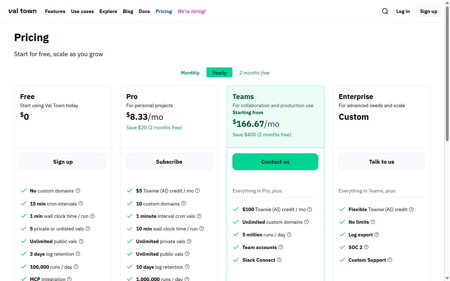Screen dimensions: 450x281
Task: Switch billing to Monthly
Action: 190,73
